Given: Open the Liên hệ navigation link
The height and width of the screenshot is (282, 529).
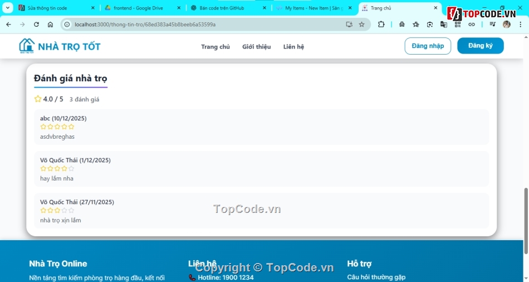Looking at the screenshot, I should pos(293,47).
